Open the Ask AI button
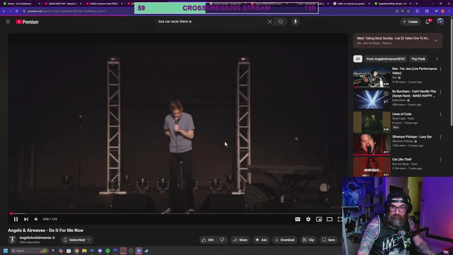 260,240
